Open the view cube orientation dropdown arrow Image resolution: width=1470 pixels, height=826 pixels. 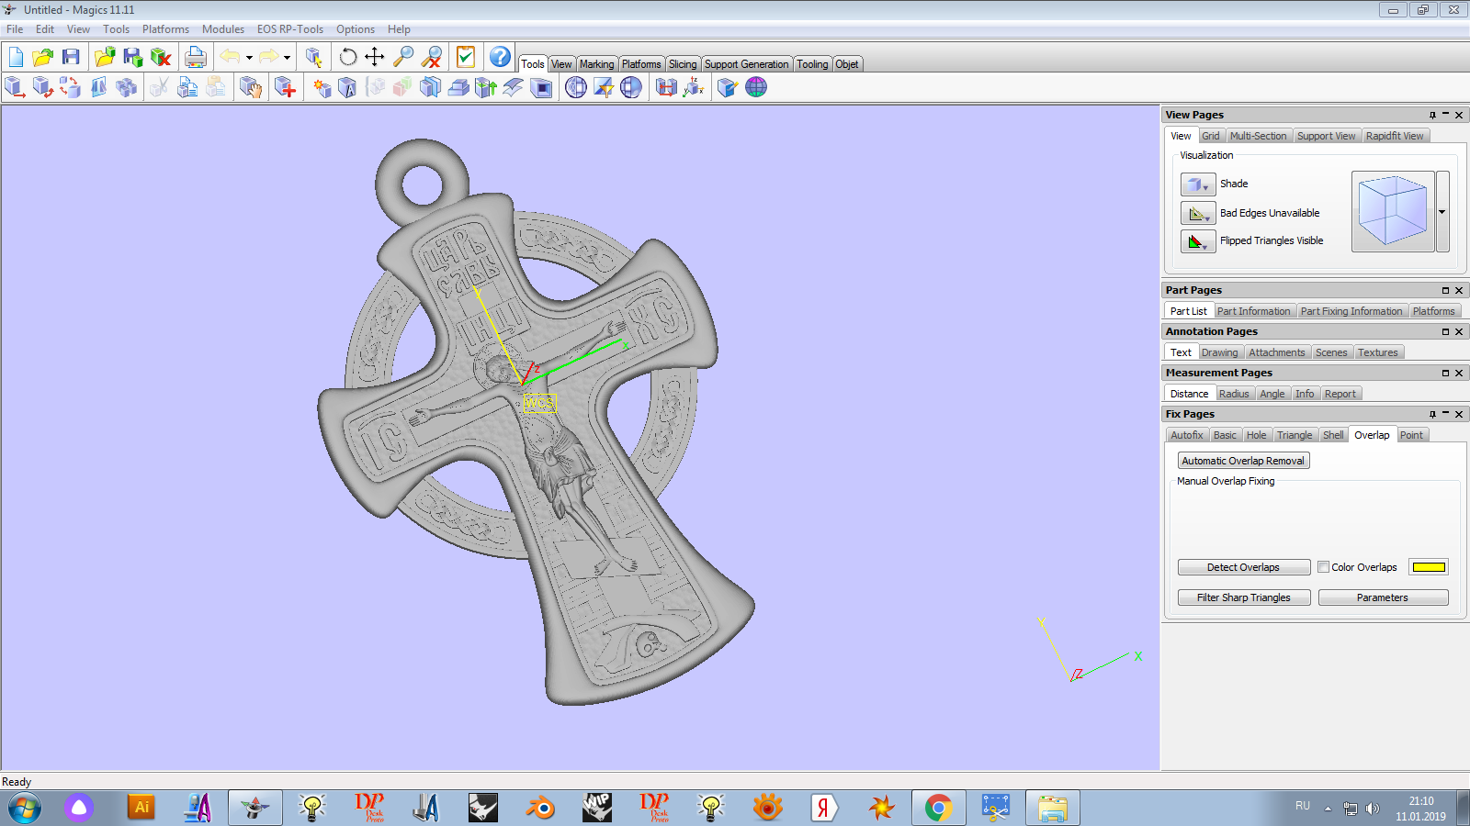pos(1442,212)
